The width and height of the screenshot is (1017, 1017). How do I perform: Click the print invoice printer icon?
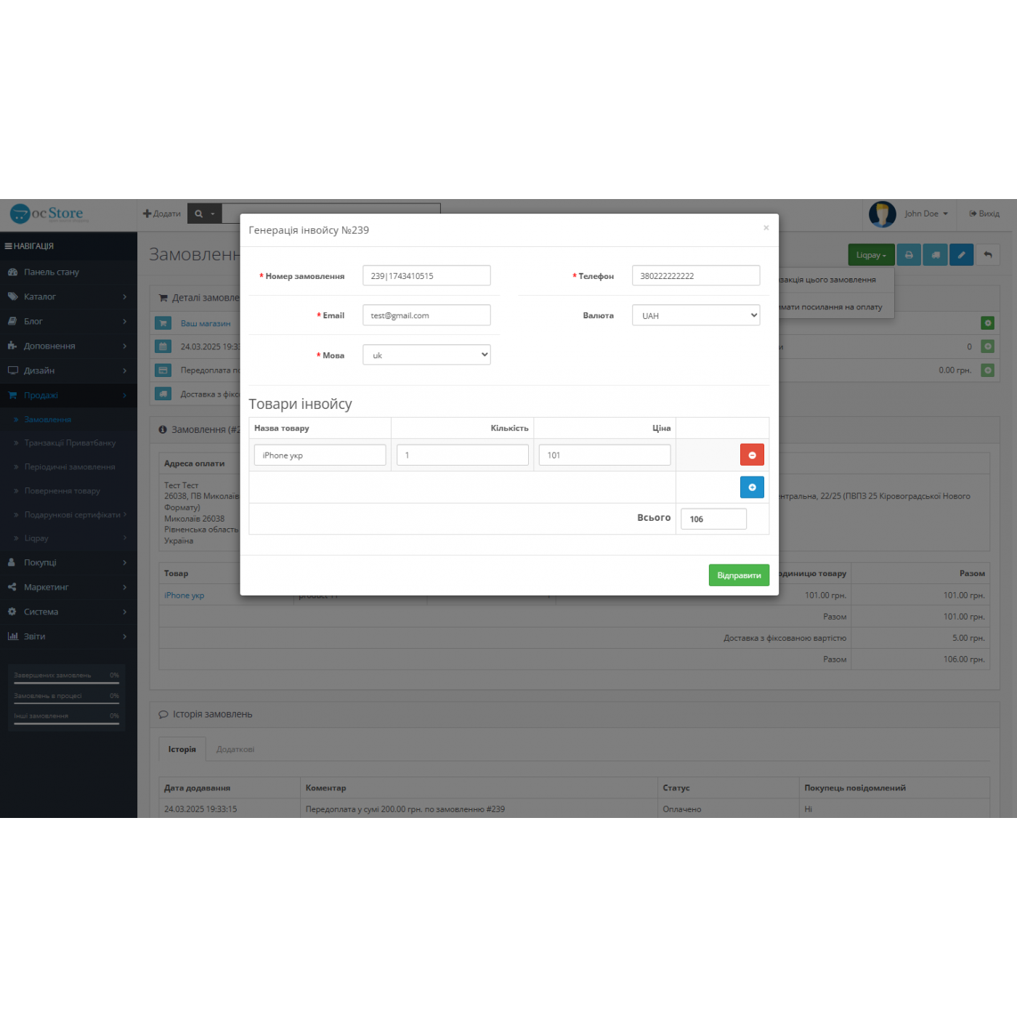[909, 255]
